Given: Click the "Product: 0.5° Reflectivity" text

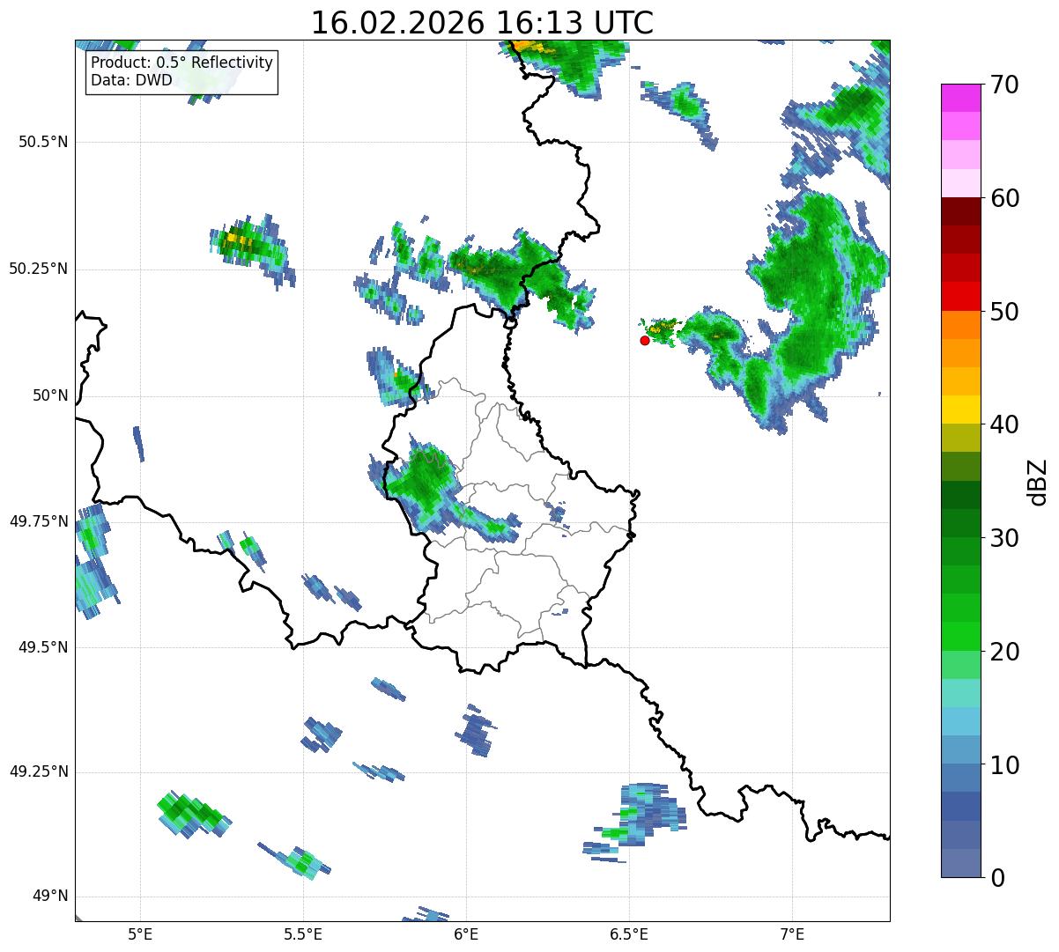Looking at the screenshot, I should pos(181,63).
